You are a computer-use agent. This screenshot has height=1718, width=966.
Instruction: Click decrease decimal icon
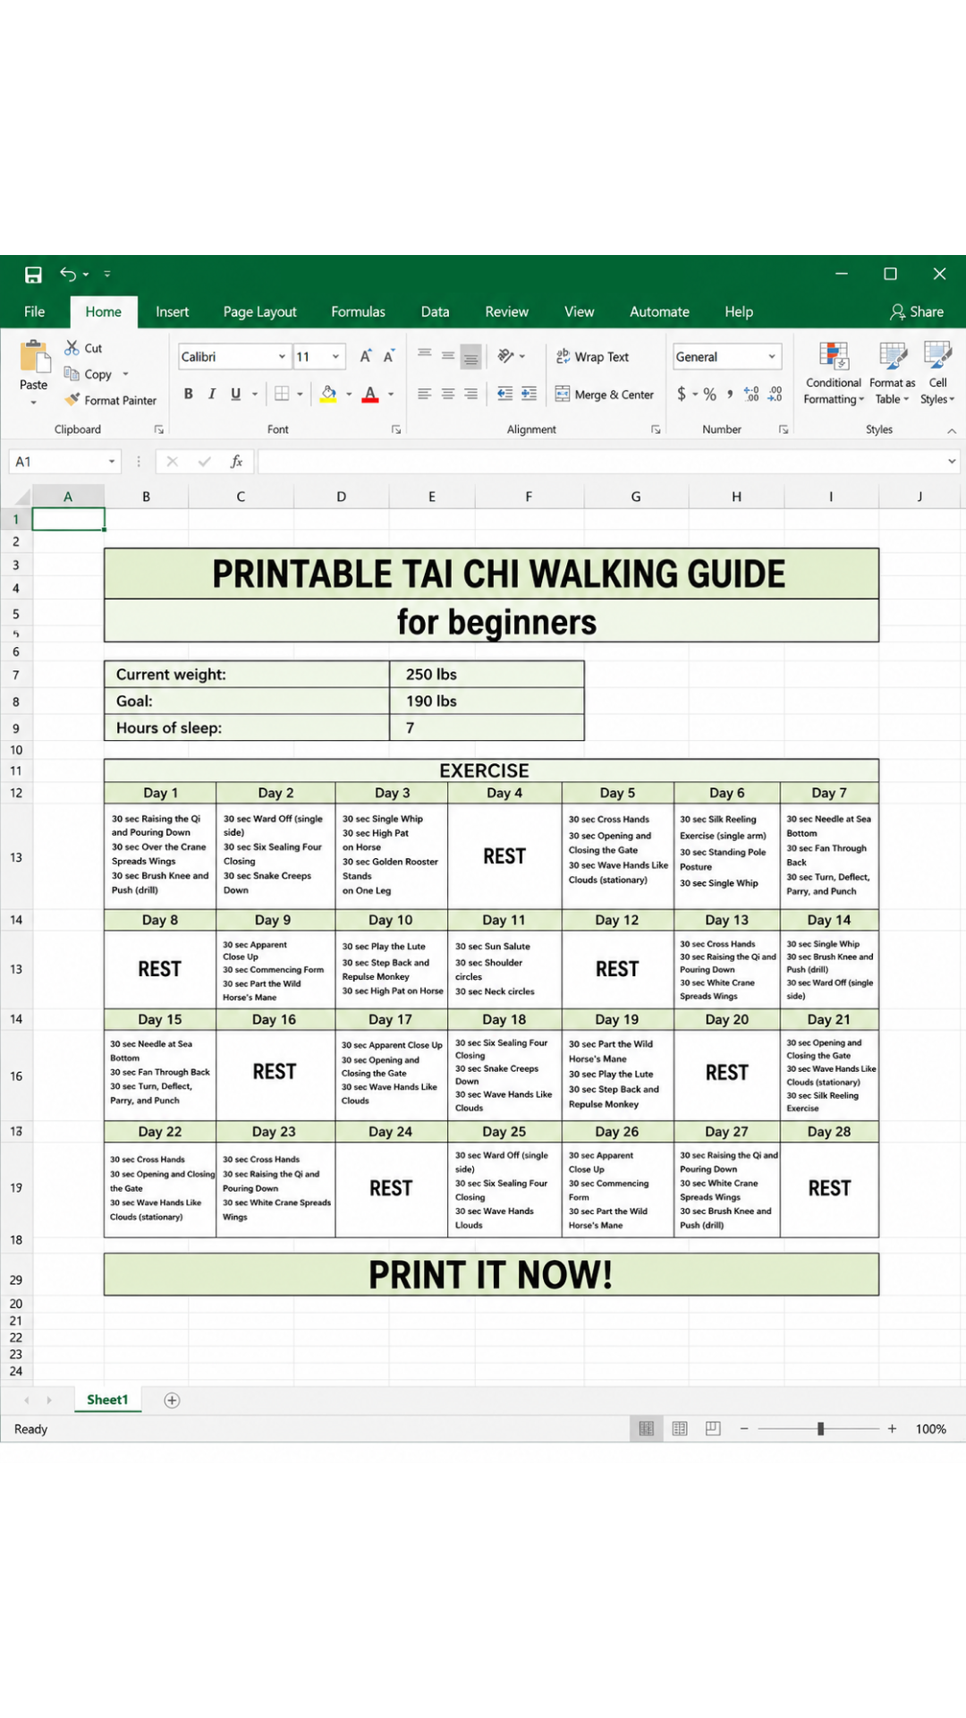tap(775, 394)
